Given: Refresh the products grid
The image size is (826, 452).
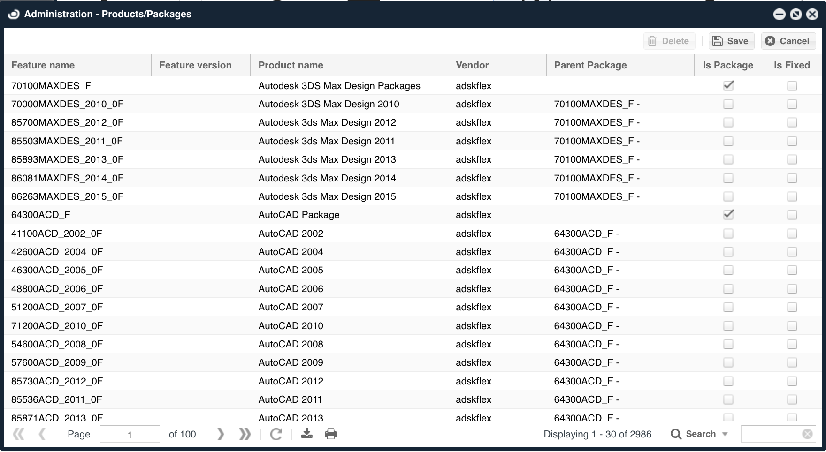Looking at the screenshot, I should pyautogui.click(x=276, y=434).
